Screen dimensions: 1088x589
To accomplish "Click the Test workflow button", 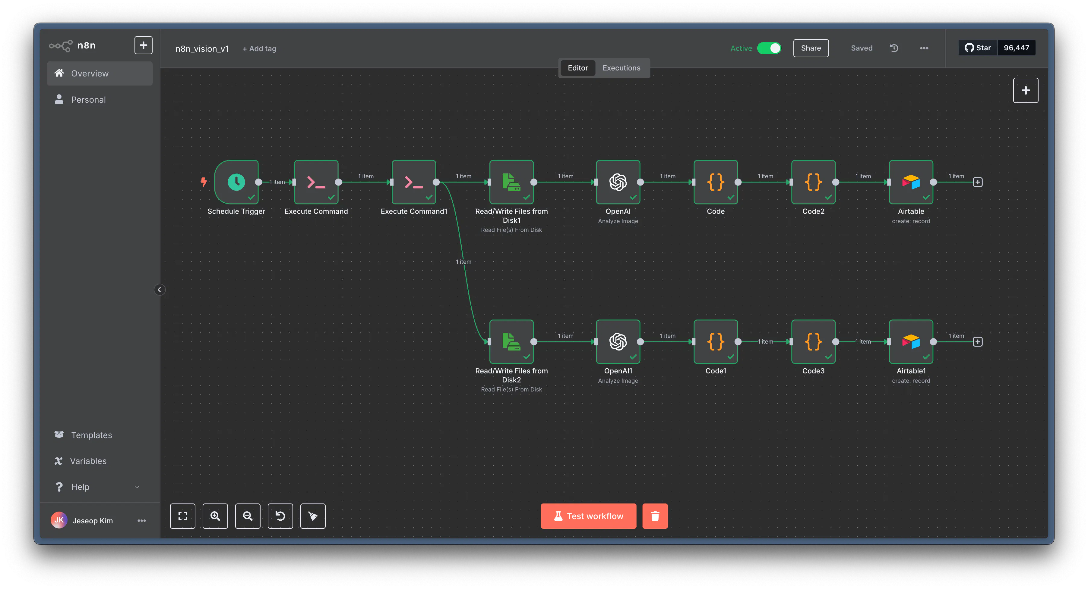I will (588, 516).
